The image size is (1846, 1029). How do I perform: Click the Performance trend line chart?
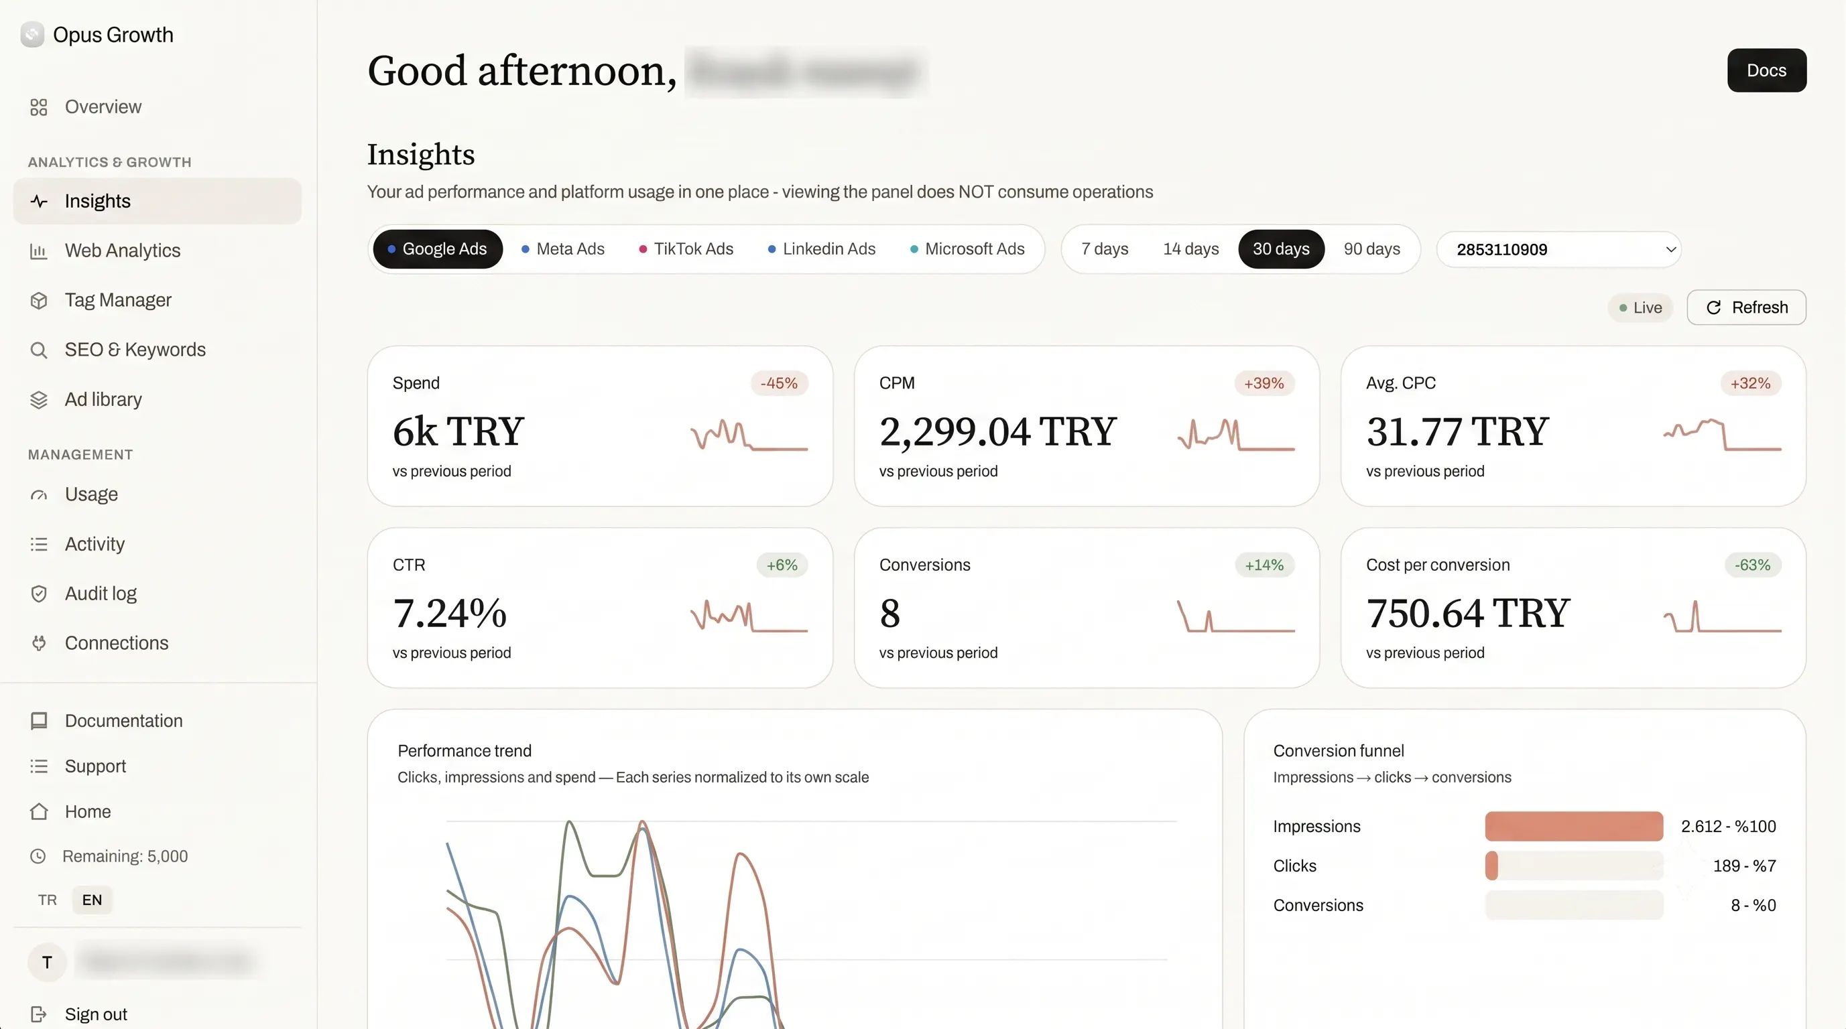point(810,923)
